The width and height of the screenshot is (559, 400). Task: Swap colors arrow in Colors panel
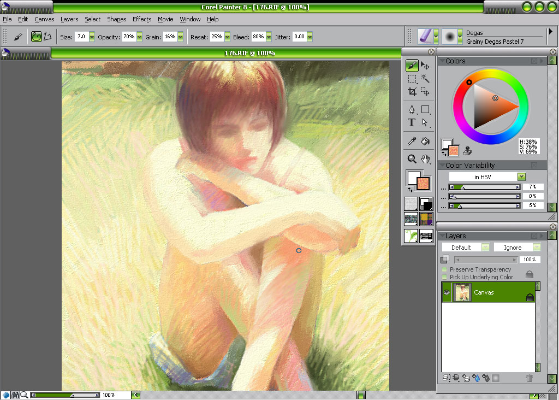tap(444, 154)
